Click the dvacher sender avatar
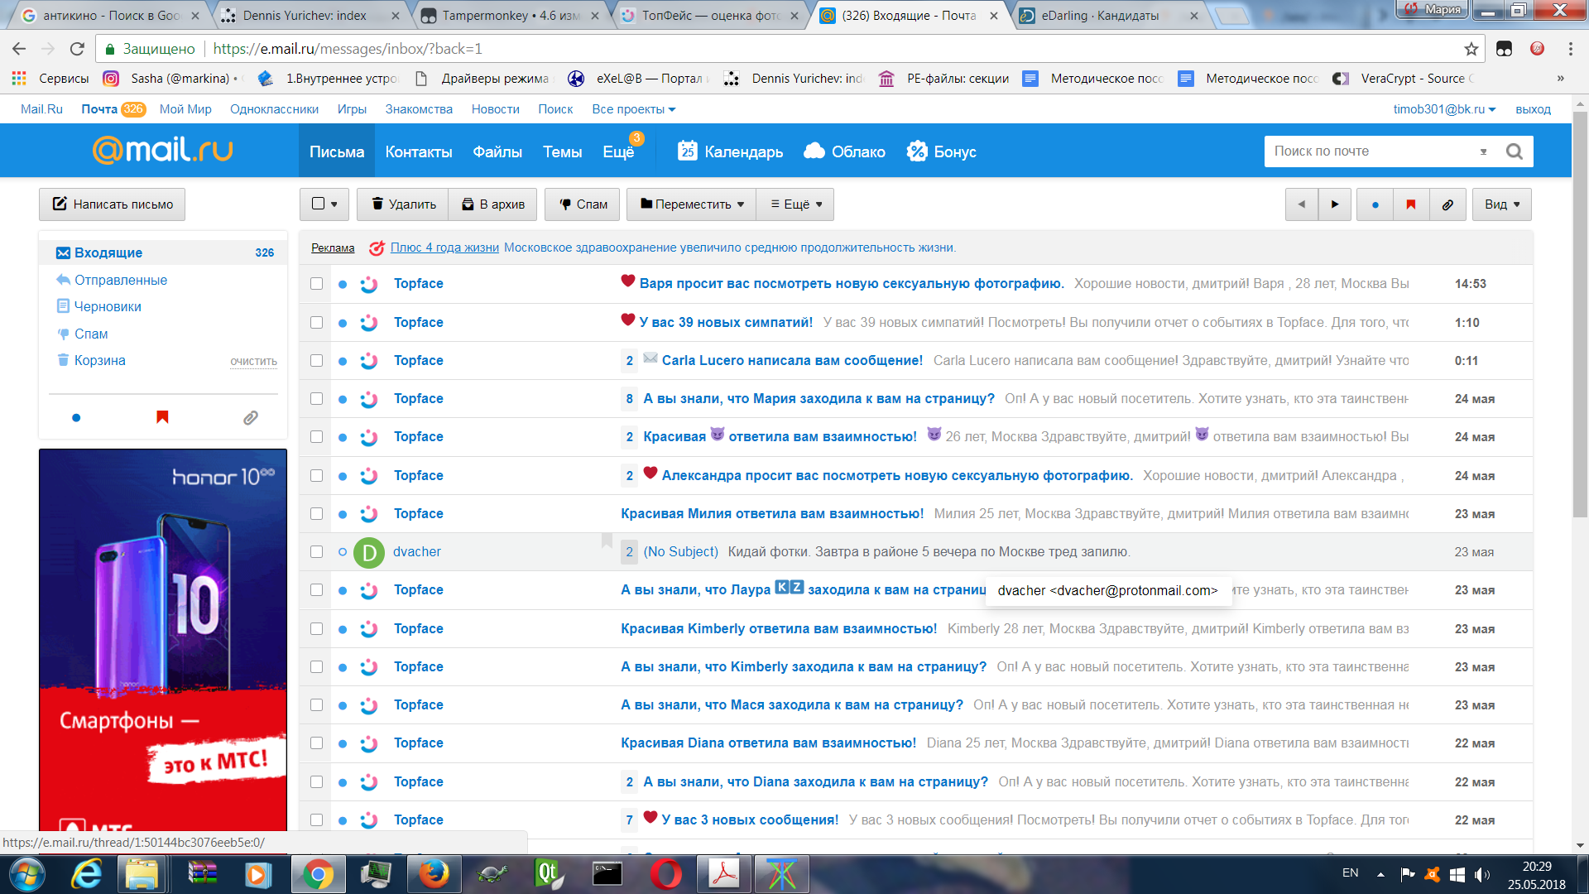1589x894 pixels. pos(369,552)
